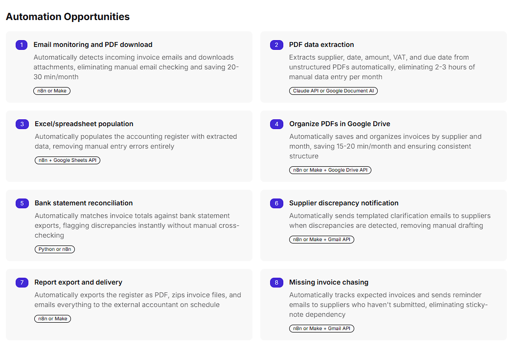Screen dimensions: 526x354
Task: Select the 'Claude API or Google Document AI' tag
Action: 333,91
